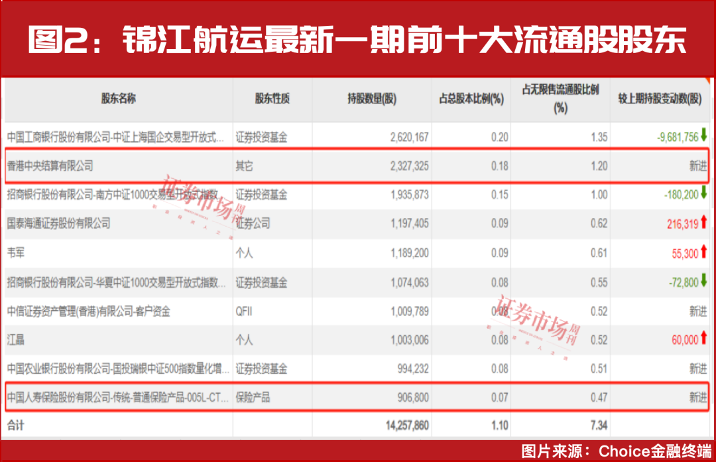The image size is (716, 462).
Task: Click 新进 in the 中国人寿保险 row
Action: (698, 397)
